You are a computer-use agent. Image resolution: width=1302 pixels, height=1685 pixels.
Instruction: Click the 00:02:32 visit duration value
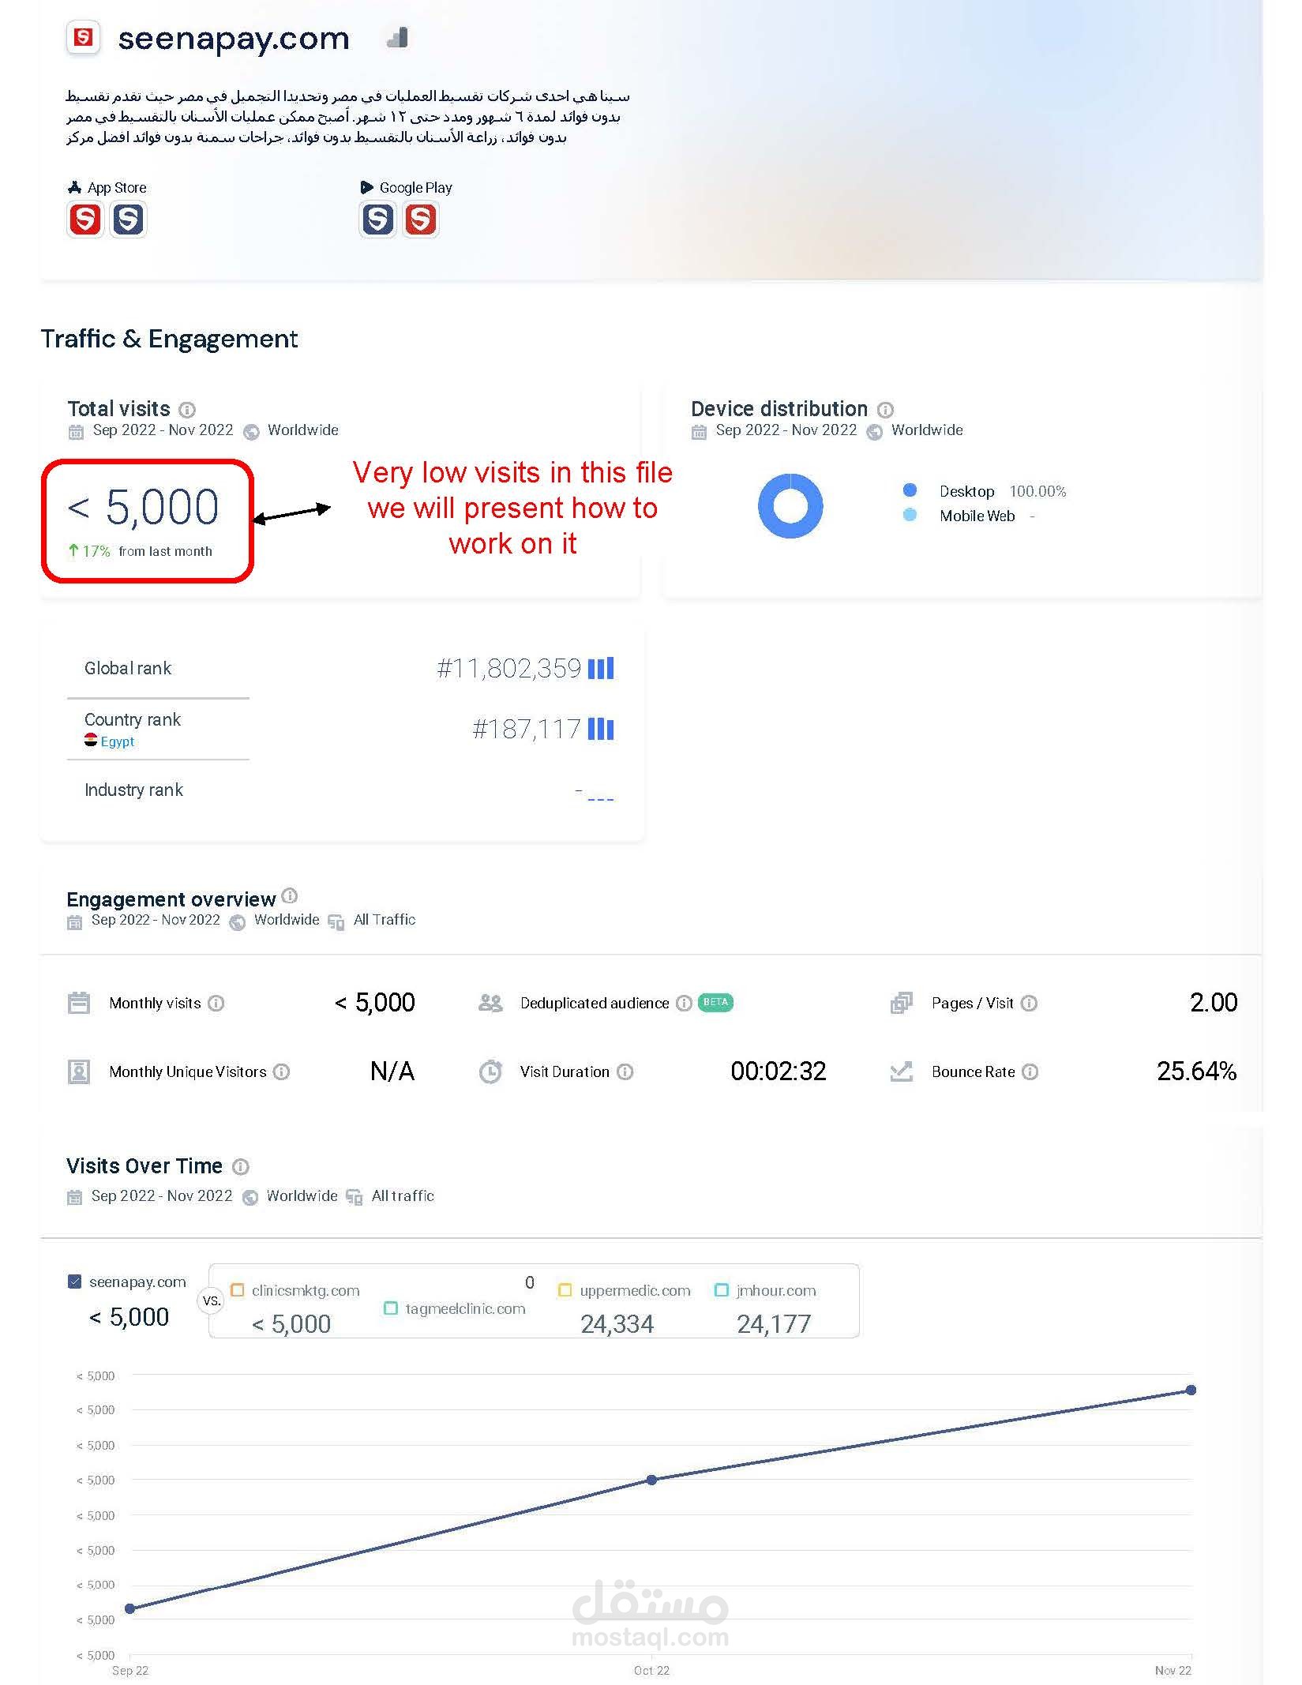point(779,1071)
